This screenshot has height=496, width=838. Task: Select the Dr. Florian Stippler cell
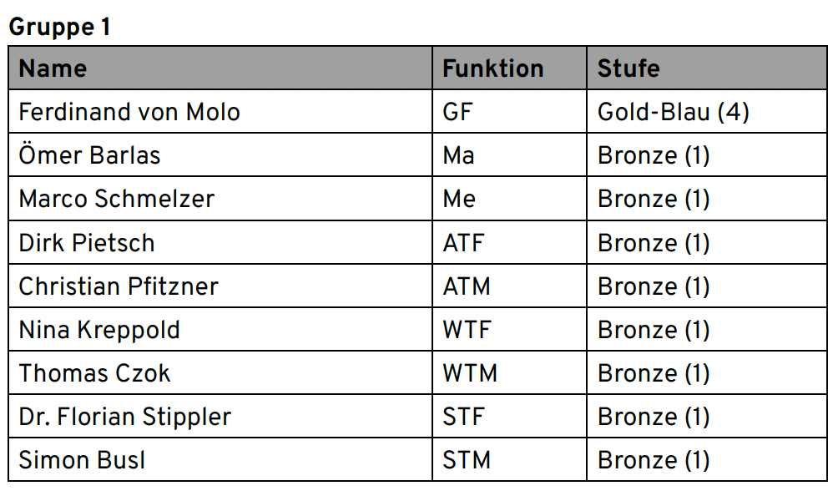tap(124, 417)
